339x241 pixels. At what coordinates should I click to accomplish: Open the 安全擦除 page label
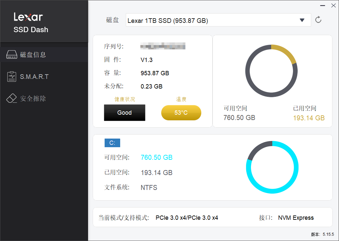[x=33, y=98]
